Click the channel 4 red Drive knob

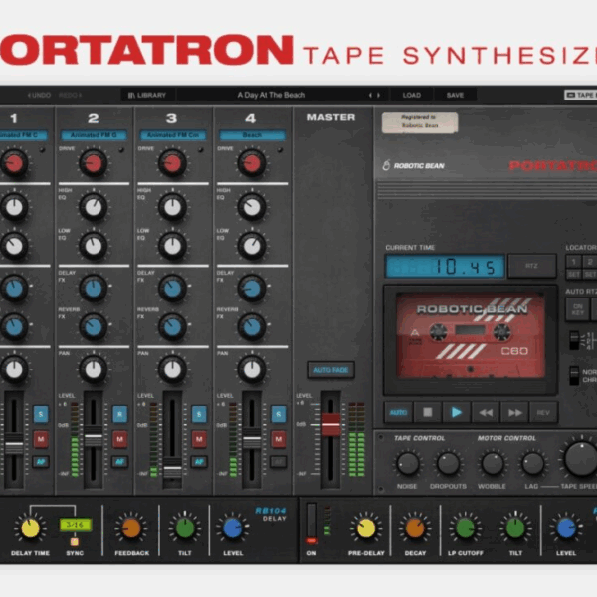pyautogui.click(x=252, y=163)
